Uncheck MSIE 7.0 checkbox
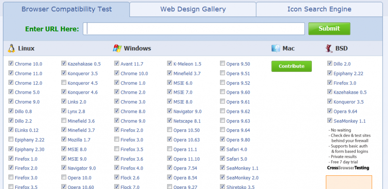The image size is (388, 189). [x=169, y=92]
